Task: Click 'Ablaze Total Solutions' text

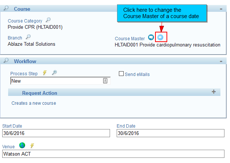Action: pos(31,44)
